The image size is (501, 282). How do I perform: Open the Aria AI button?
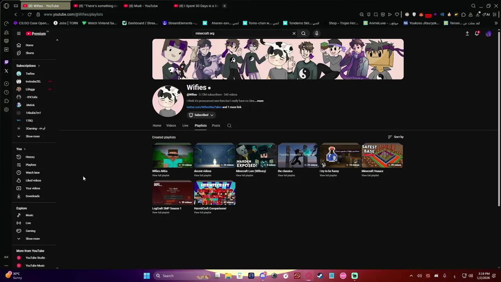coord(487,14)
